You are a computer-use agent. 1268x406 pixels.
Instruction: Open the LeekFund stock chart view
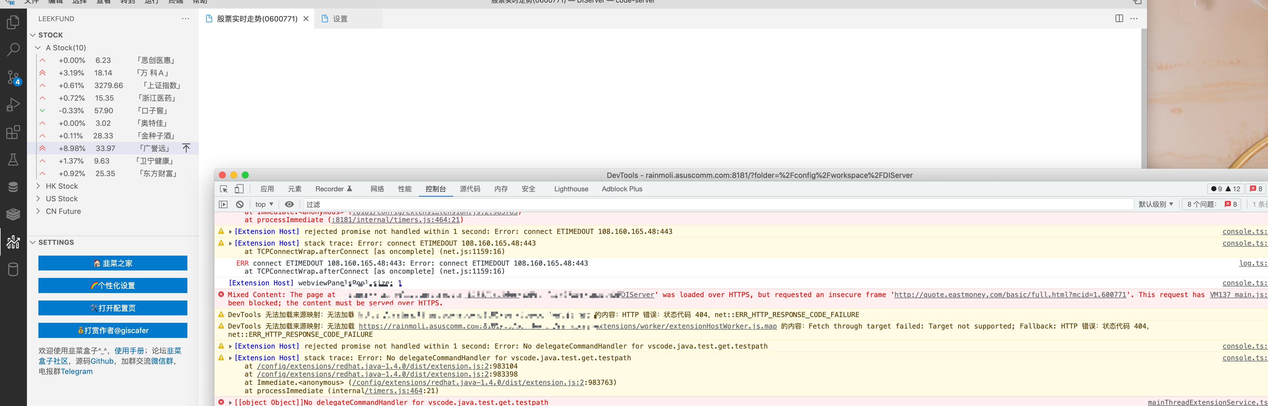(x=13, y=242)
